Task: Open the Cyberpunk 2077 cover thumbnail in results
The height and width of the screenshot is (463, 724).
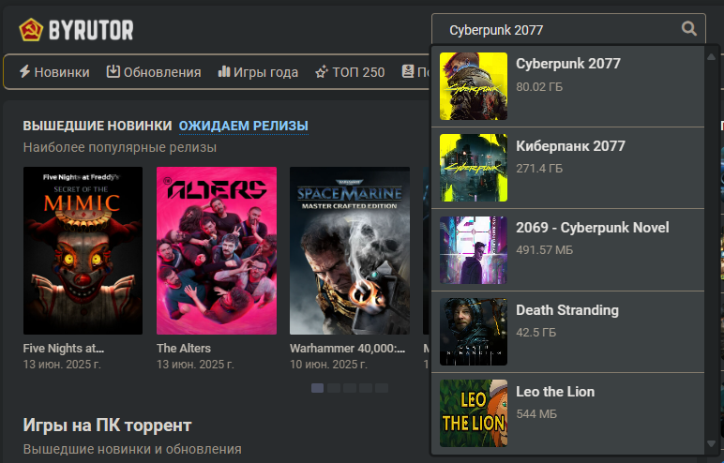Action: (474, 86)
